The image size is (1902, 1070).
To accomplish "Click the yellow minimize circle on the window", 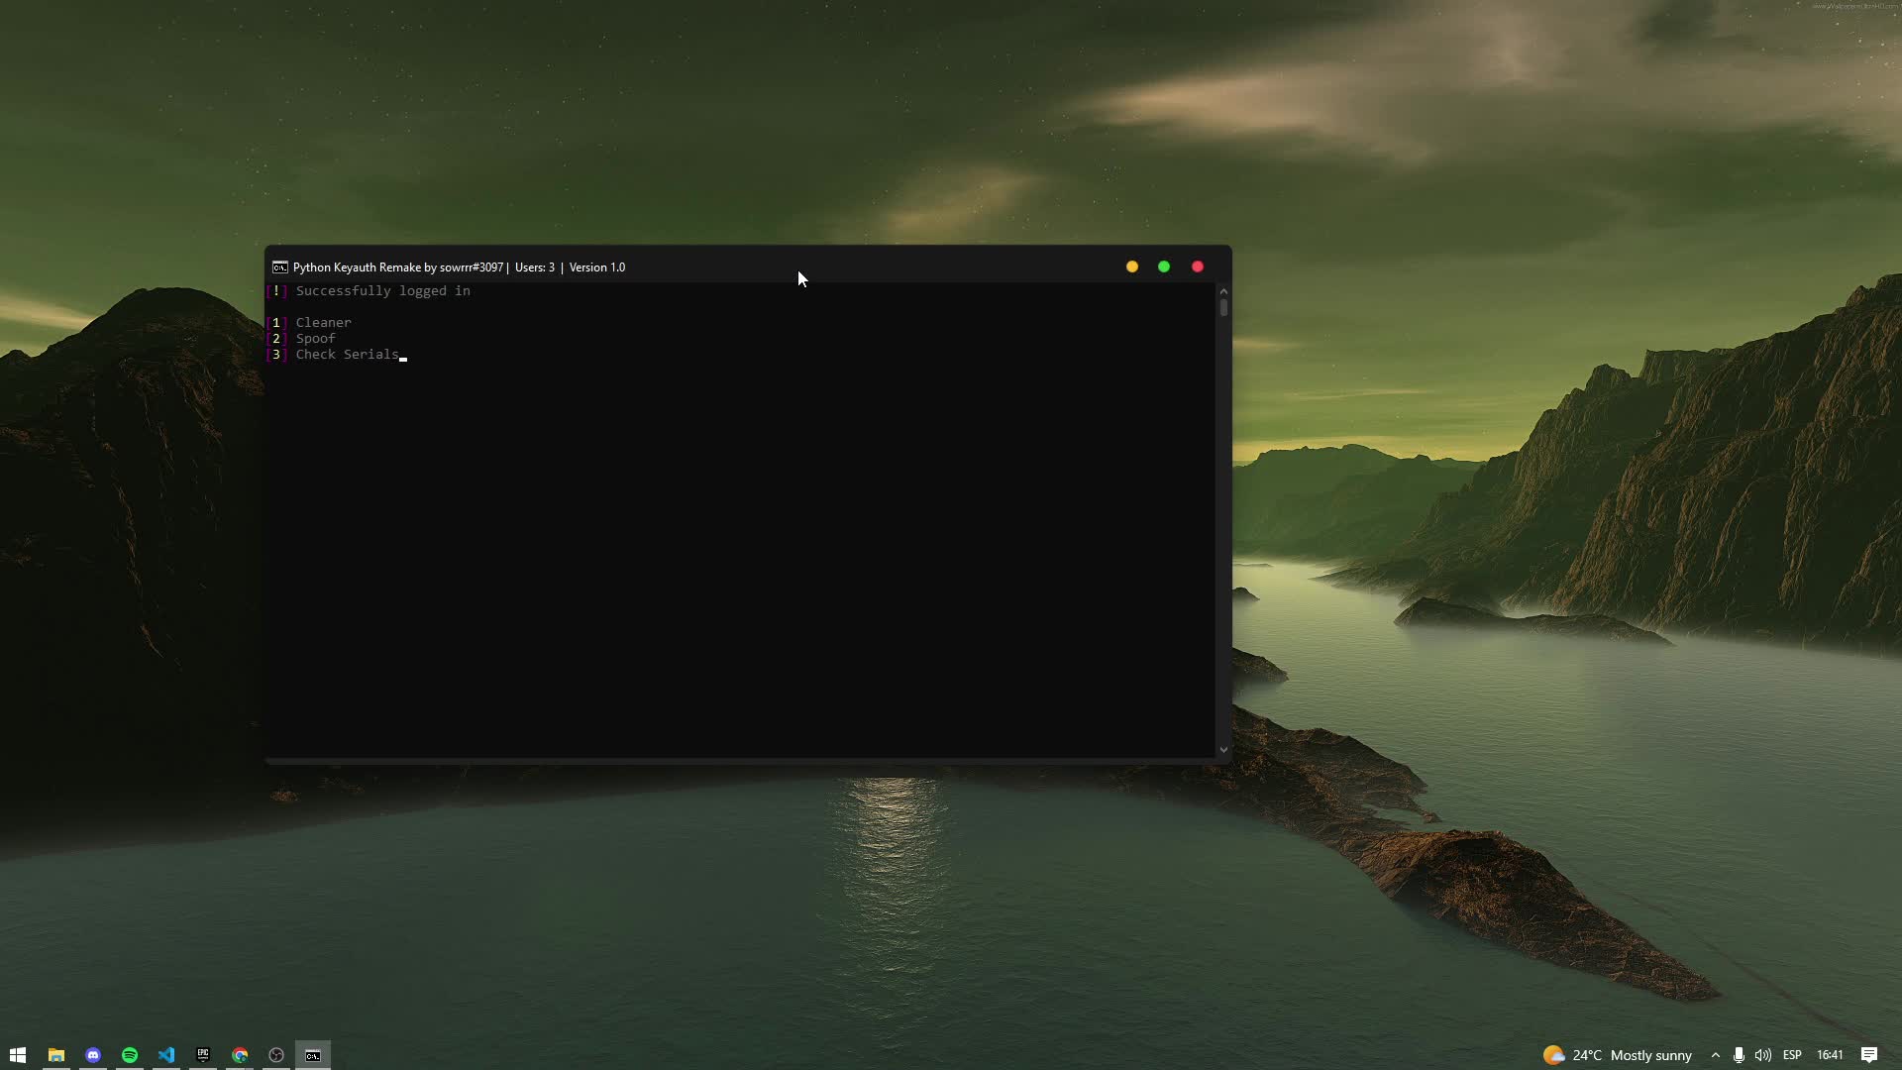I will tap(1131, 267).
